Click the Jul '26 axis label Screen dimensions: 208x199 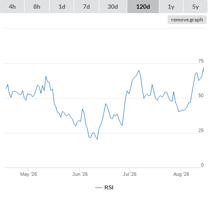point(129,174)
